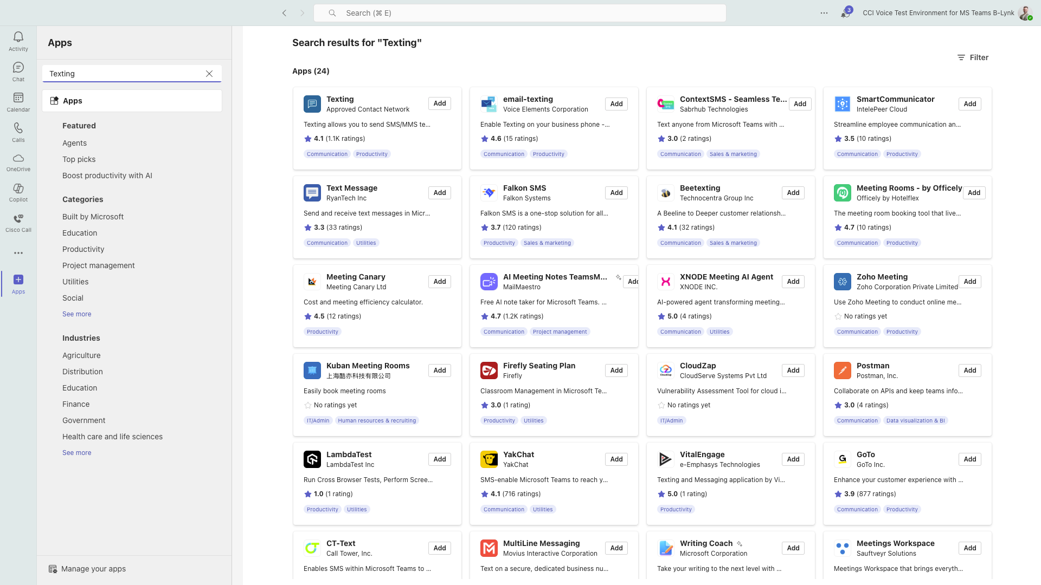
Task: Expand Categories with See more
Action: coord(76,314)
